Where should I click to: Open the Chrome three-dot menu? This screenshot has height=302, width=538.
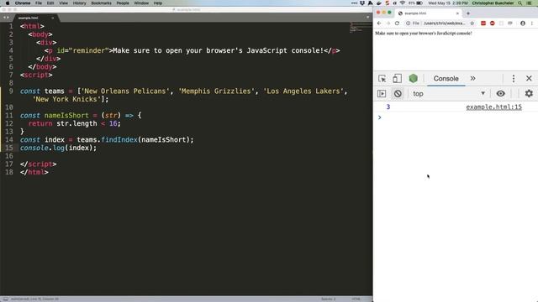pyautogui.click(x=532, y=23)
